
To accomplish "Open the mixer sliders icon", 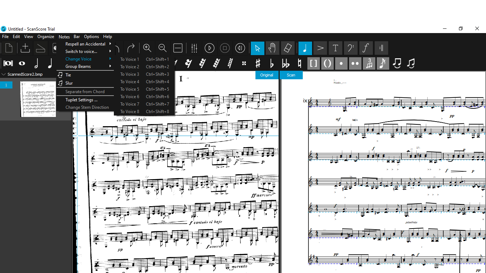I will (194, 48).
